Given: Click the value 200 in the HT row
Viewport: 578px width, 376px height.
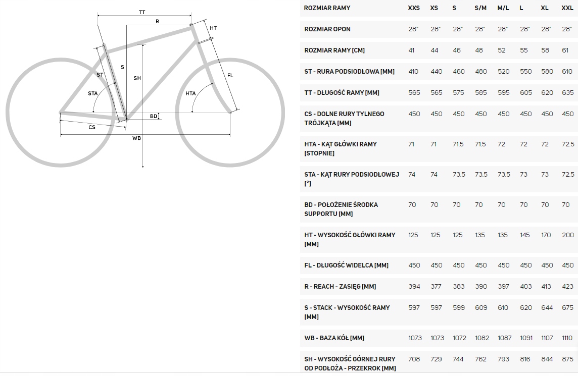Looking at the screenshot, I should [x=568, y=235].
